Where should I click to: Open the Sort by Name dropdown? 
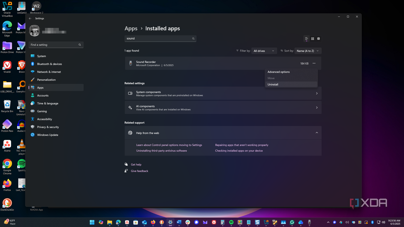308,51
